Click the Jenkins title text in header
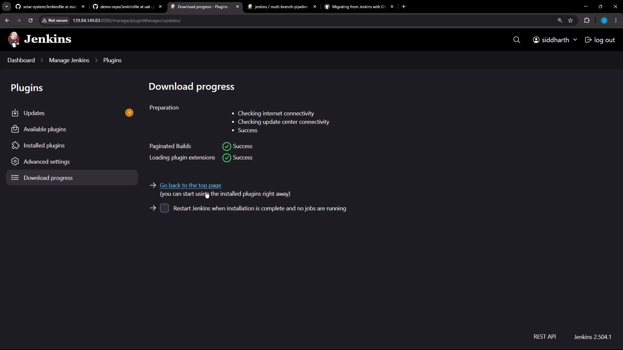This screenshot has width=623, height=350. coord(48,39)
